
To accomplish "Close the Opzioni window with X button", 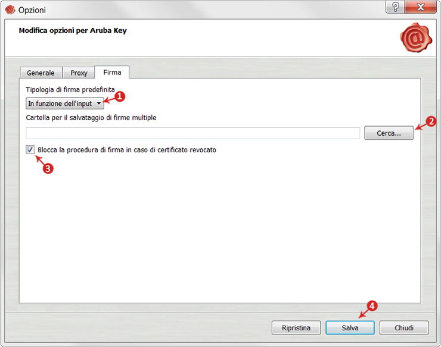I will 420,7.
